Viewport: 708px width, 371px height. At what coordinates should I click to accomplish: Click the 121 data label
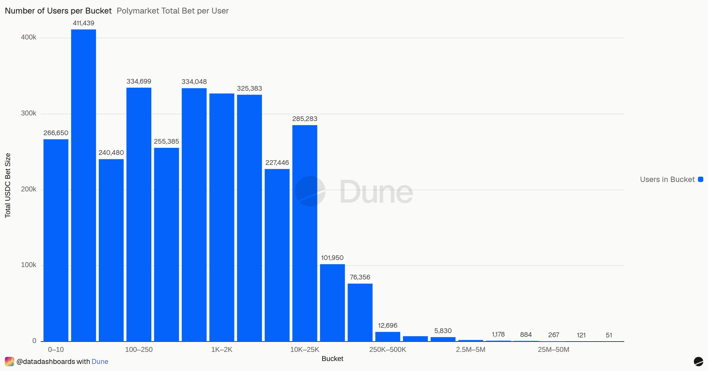coord(581,335)
